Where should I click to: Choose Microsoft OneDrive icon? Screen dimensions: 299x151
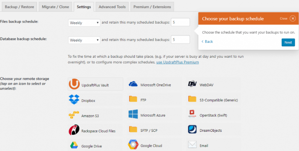pyautogui.click(x=133, y=85)
